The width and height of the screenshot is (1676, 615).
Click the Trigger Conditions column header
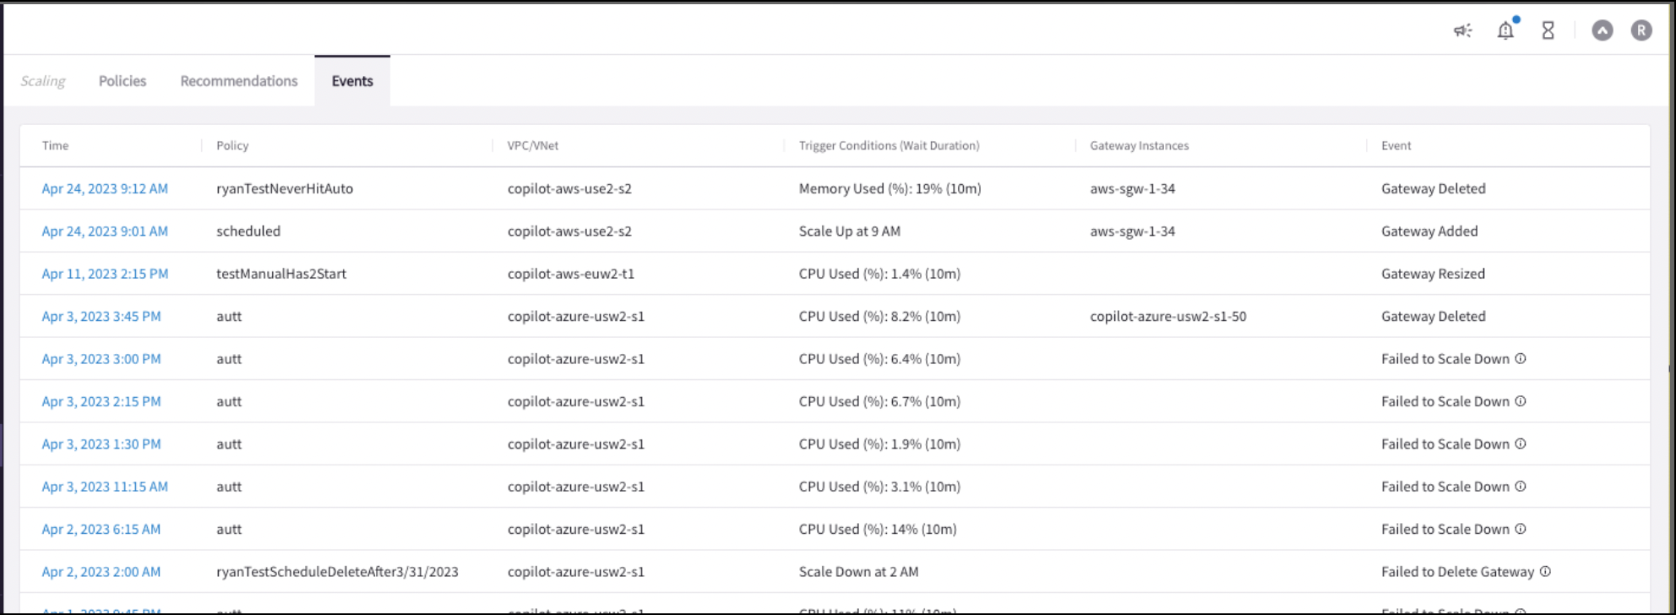coord(890,145)
